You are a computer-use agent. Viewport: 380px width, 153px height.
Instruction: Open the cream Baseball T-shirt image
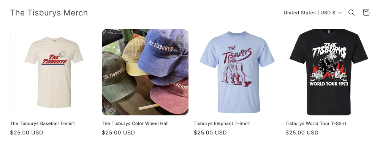54,72
